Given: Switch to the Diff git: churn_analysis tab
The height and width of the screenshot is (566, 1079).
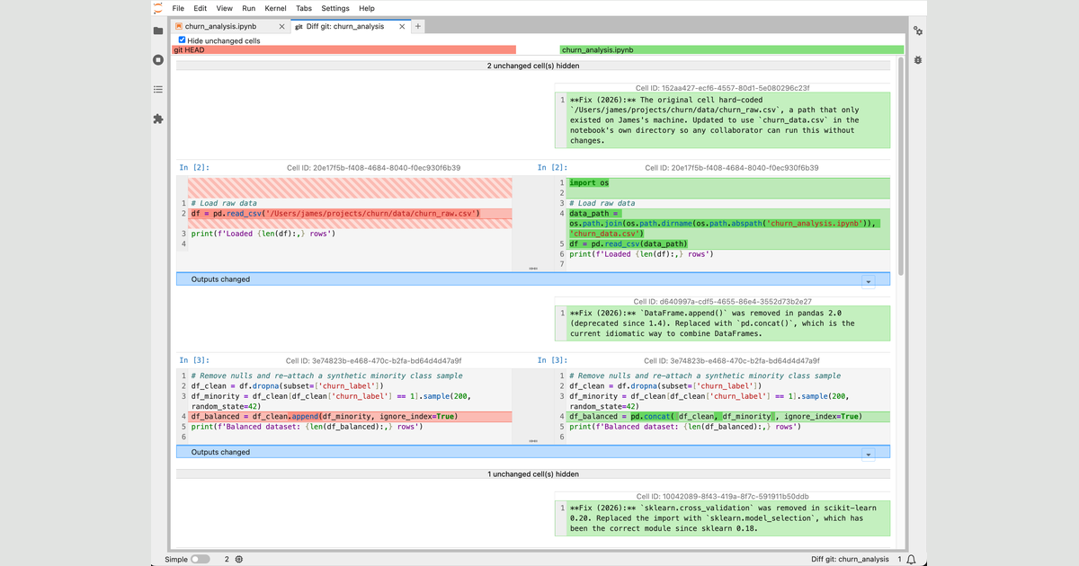Looking at the screenshot, I should (x=349, y=26).
